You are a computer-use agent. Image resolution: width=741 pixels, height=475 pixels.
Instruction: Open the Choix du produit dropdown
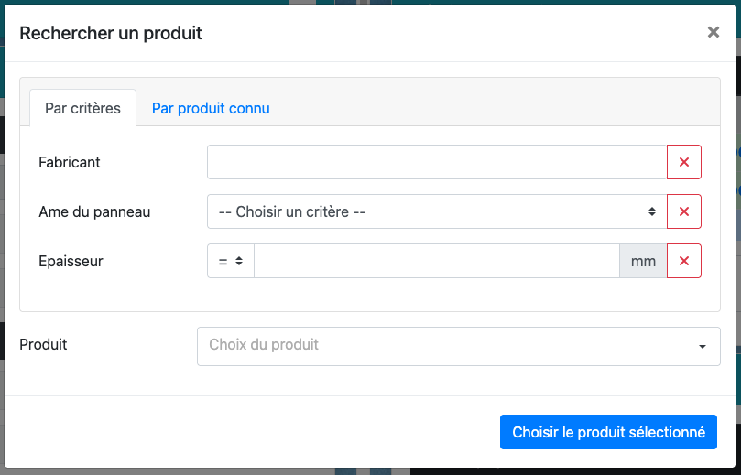tap(449, 346)
